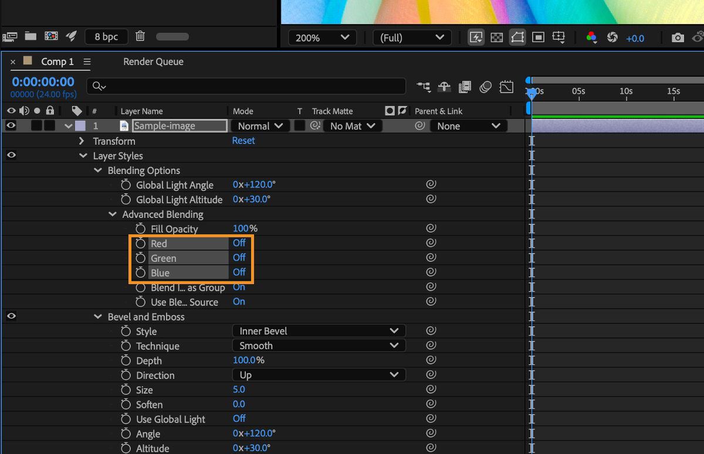Switch to the Render Queue tab
Screen dimensions: 704x454
click(x=153, y=62)
